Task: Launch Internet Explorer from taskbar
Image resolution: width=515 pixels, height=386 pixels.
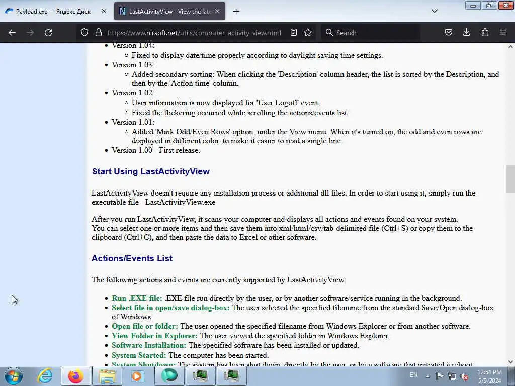Action: coord(45,376)
